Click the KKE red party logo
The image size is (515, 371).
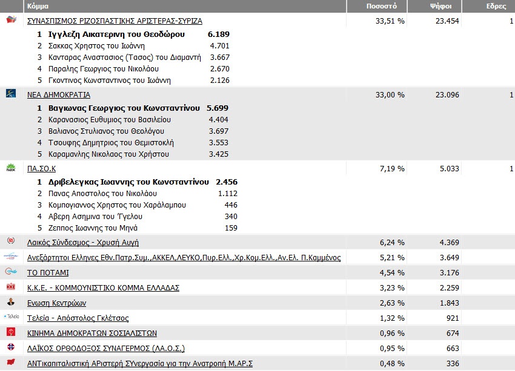[x=11, y=287]
